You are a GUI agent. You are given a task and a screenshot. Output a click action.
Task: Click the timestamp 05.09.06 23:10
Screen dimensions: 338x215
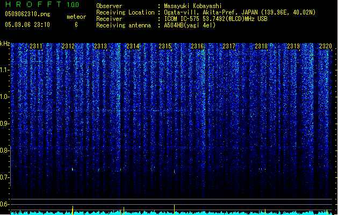27,25
